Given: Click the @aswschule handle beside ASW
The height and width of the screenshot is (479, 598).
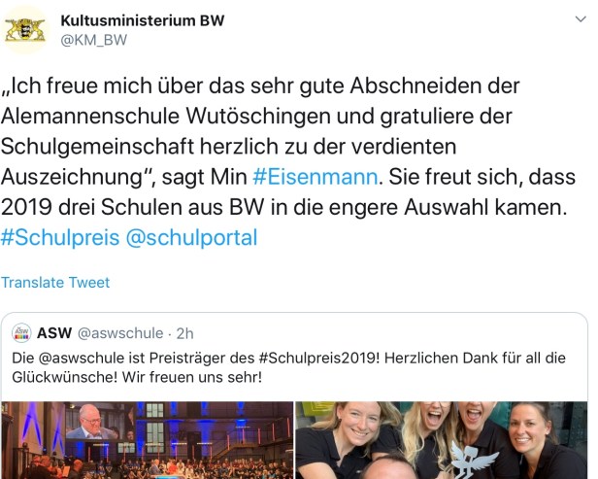Looking at the screenshot, I should click(x=120, y=333).
